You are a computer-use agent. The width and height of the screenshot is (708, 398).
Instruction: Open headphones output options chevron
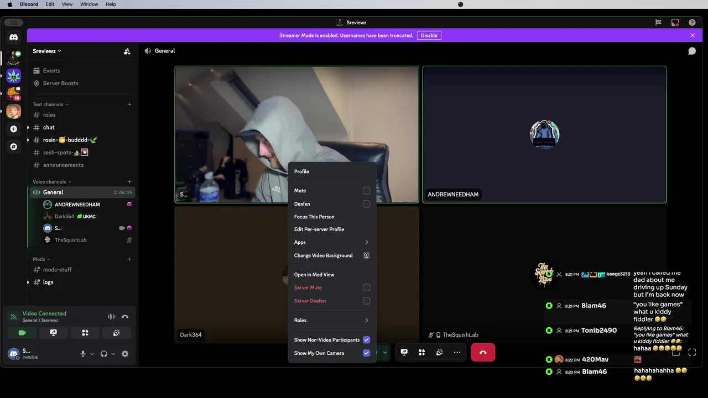113,354
